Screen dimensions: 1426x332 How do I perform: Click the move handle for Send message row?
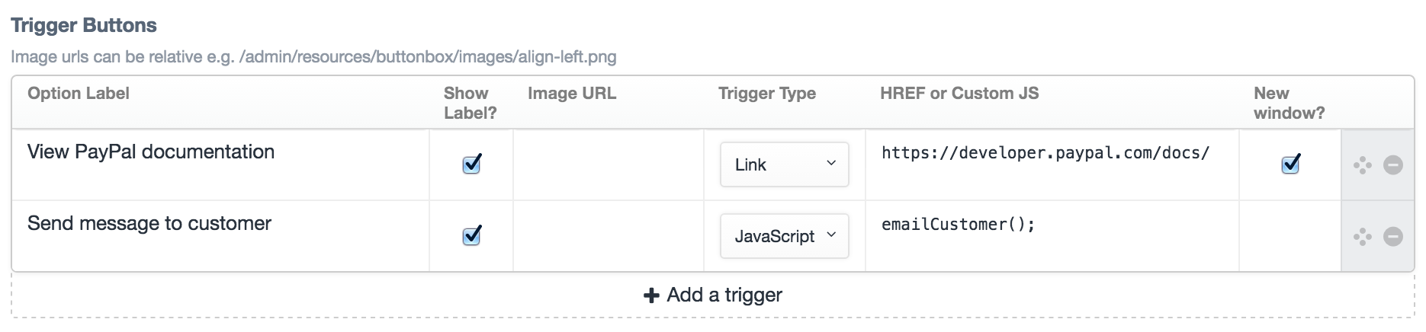tap(1363, 237)
